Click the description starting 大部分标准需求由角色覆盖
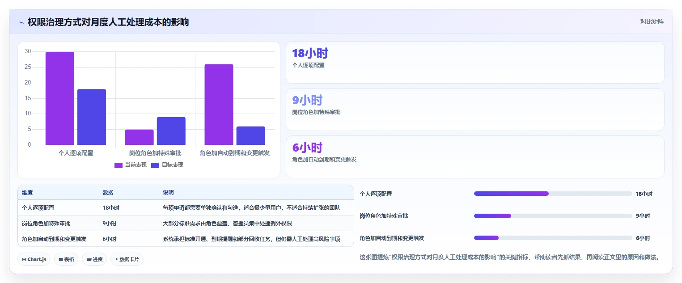This screenshot has width=682, height=283. [x=227, y=224]
